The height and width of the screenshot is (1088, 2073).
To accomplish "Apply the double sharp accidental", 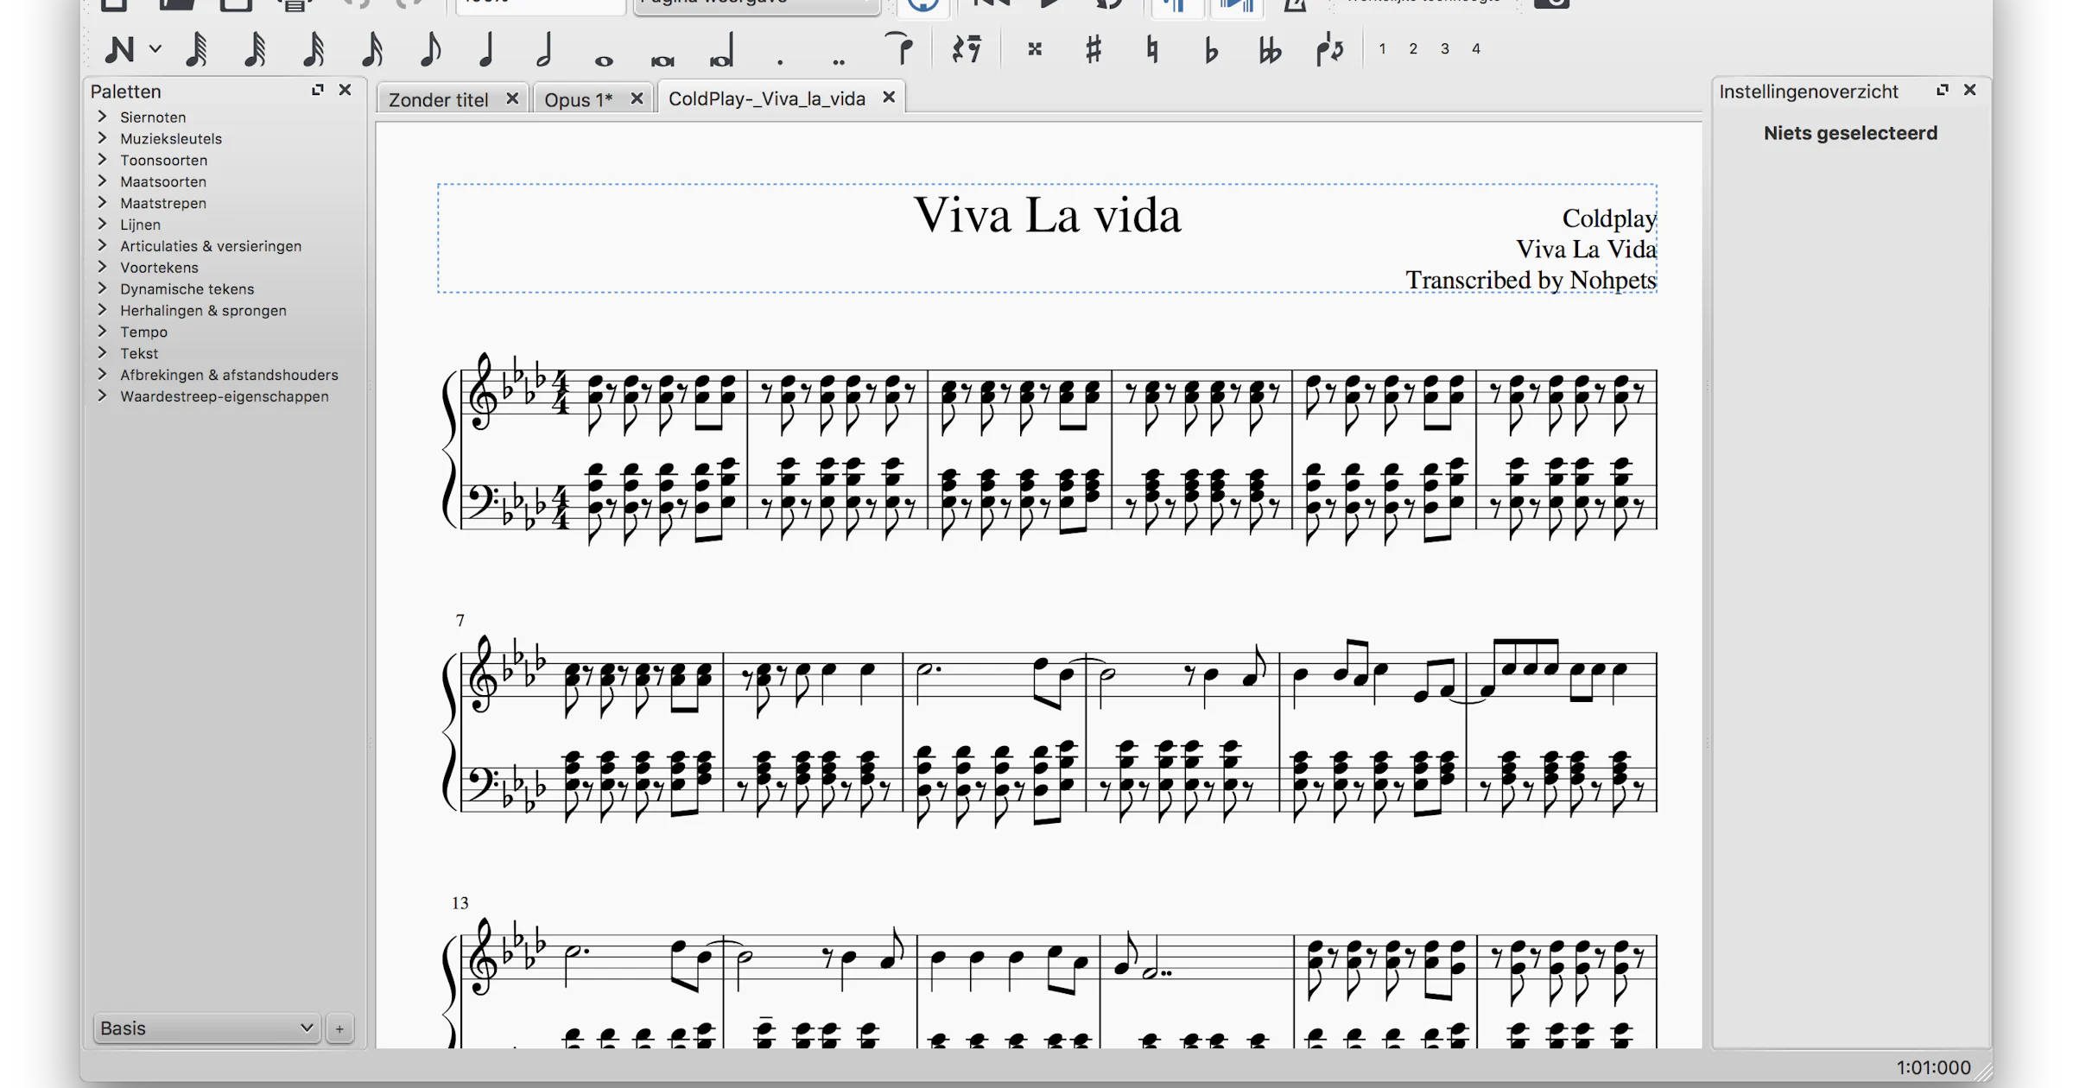I will pos(1035,49).
